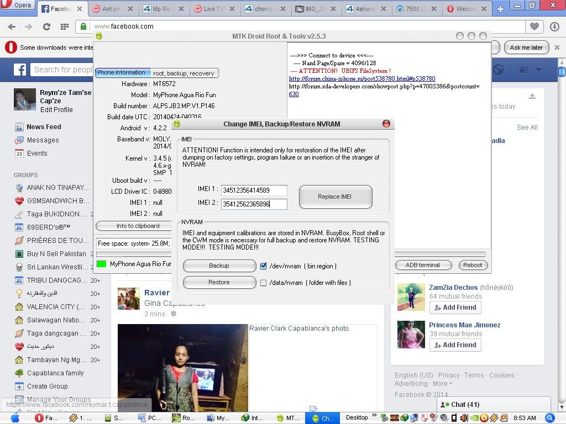
Task: Click the Apple-style start icon in taskbar
Action: click(15, 418)
